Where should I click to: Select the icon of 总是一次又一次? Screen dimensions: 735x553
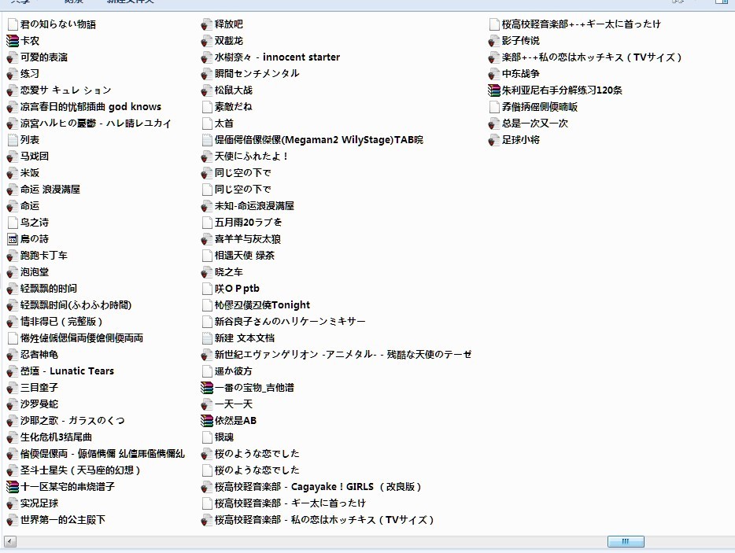click(x=494, y=124)
